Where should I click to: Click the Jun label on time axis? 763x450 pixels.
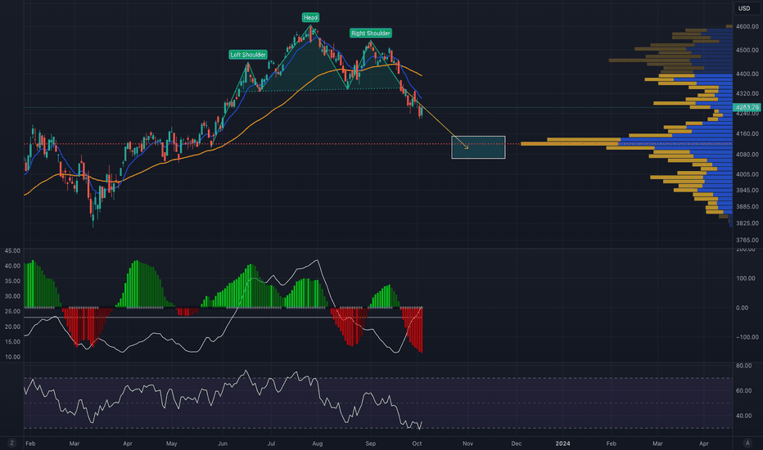[x=223, y=443]
